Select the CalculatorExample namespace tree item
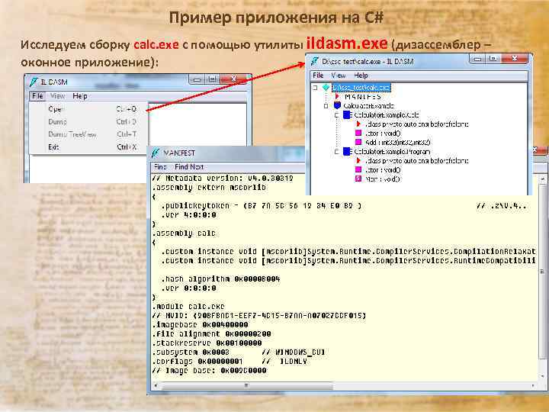This screenshot has height=412, width=549. point(368,106)
